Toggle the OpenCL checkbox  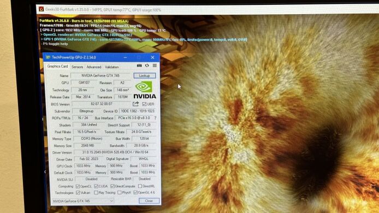[78, 186]
